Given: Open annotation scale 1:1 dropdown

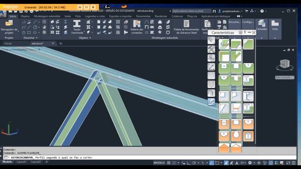Looking at the screenshot, I should tap(243, 163).
